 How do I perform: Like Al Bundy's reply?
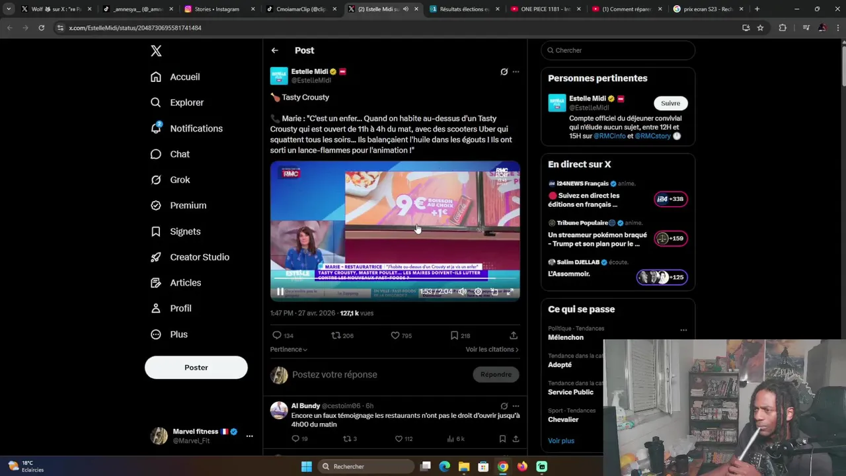[403, 438]
